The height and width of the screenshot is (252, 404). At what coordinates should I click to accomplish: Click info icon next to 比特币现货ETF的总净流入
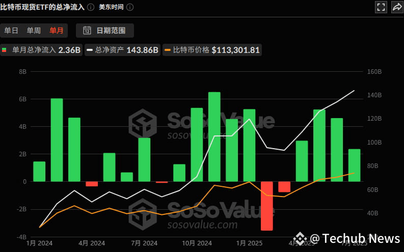tap(91, 7)
